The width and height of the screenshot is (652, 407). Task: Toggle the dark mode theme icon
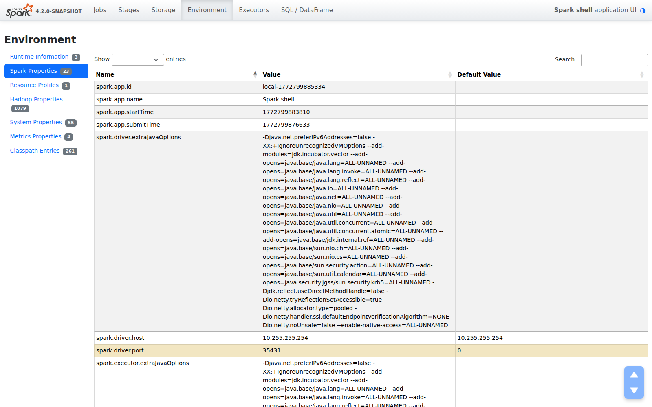click(x=643, y=11)
